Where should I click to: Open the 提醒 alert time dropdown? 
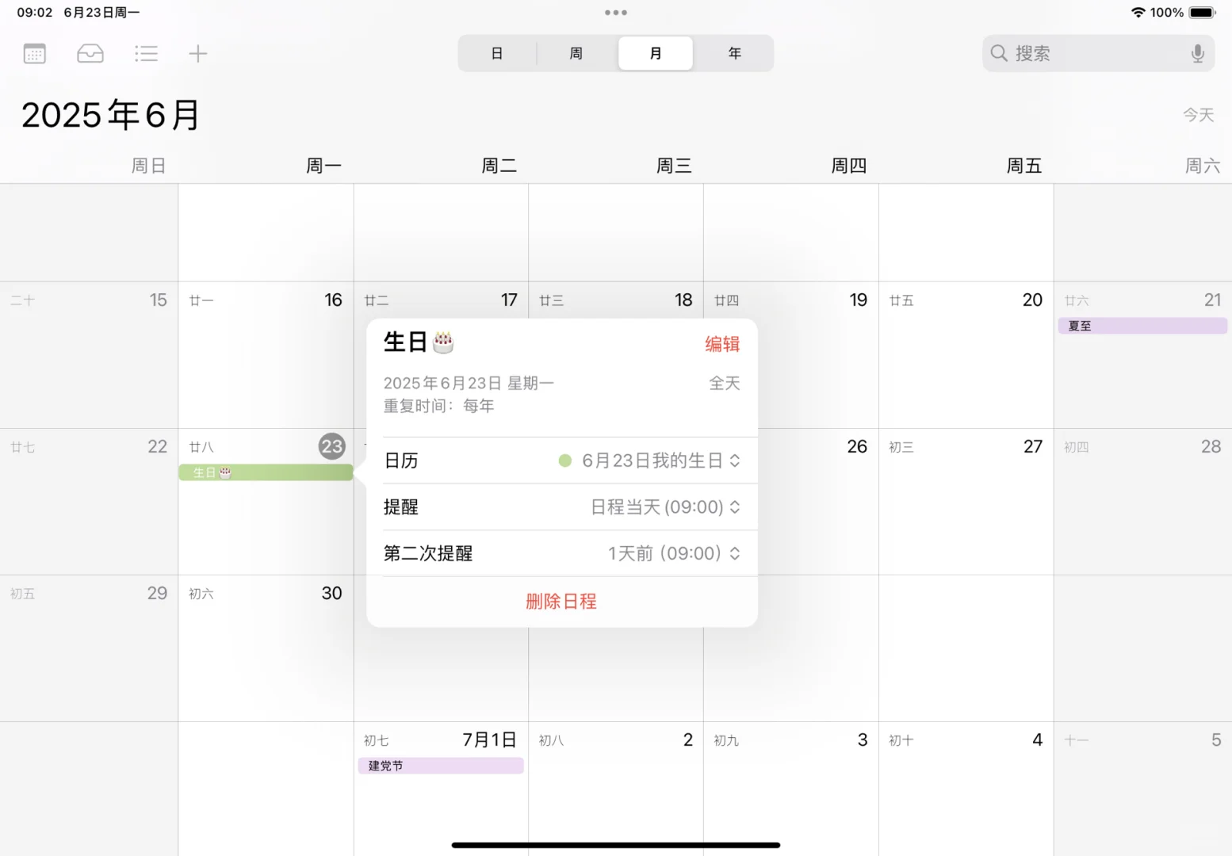pyautogui.click(x=665, y=507)
